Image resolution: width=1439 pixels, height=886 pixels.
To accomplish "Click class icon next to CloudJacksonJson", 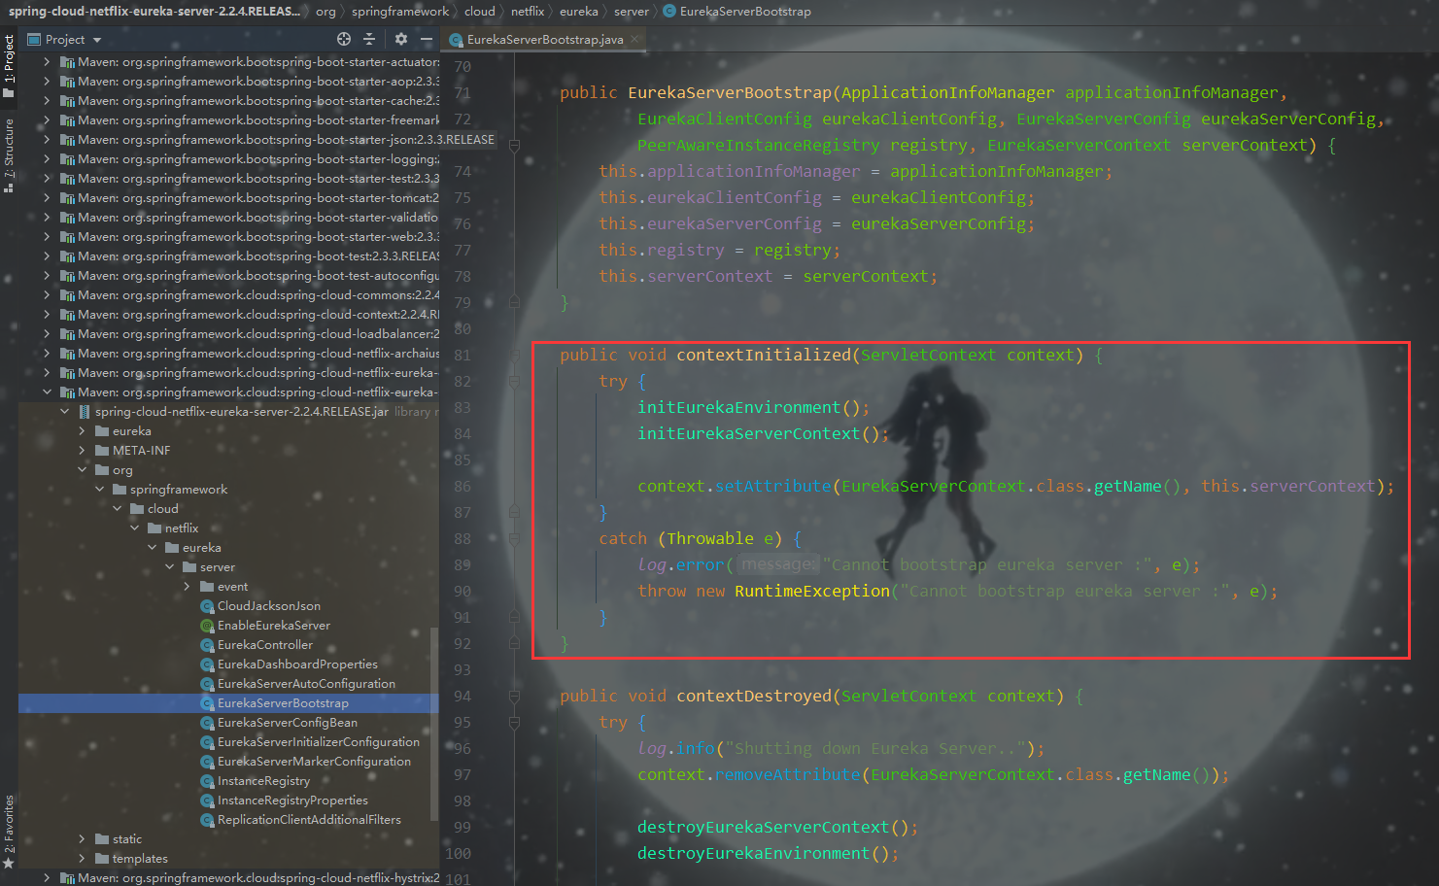I will (207, 606).
